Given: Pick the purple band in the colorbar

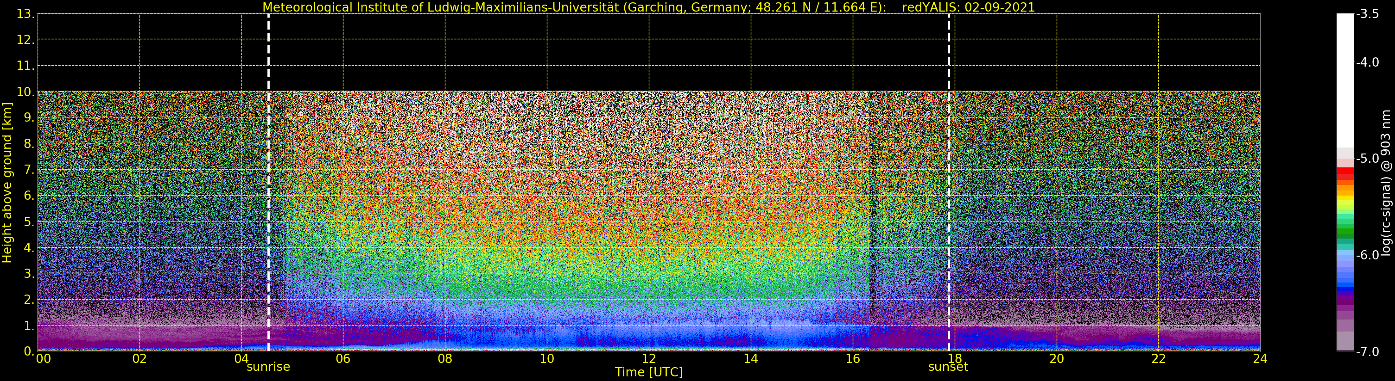Looking at the screenshot, I should coord(1344,298).
